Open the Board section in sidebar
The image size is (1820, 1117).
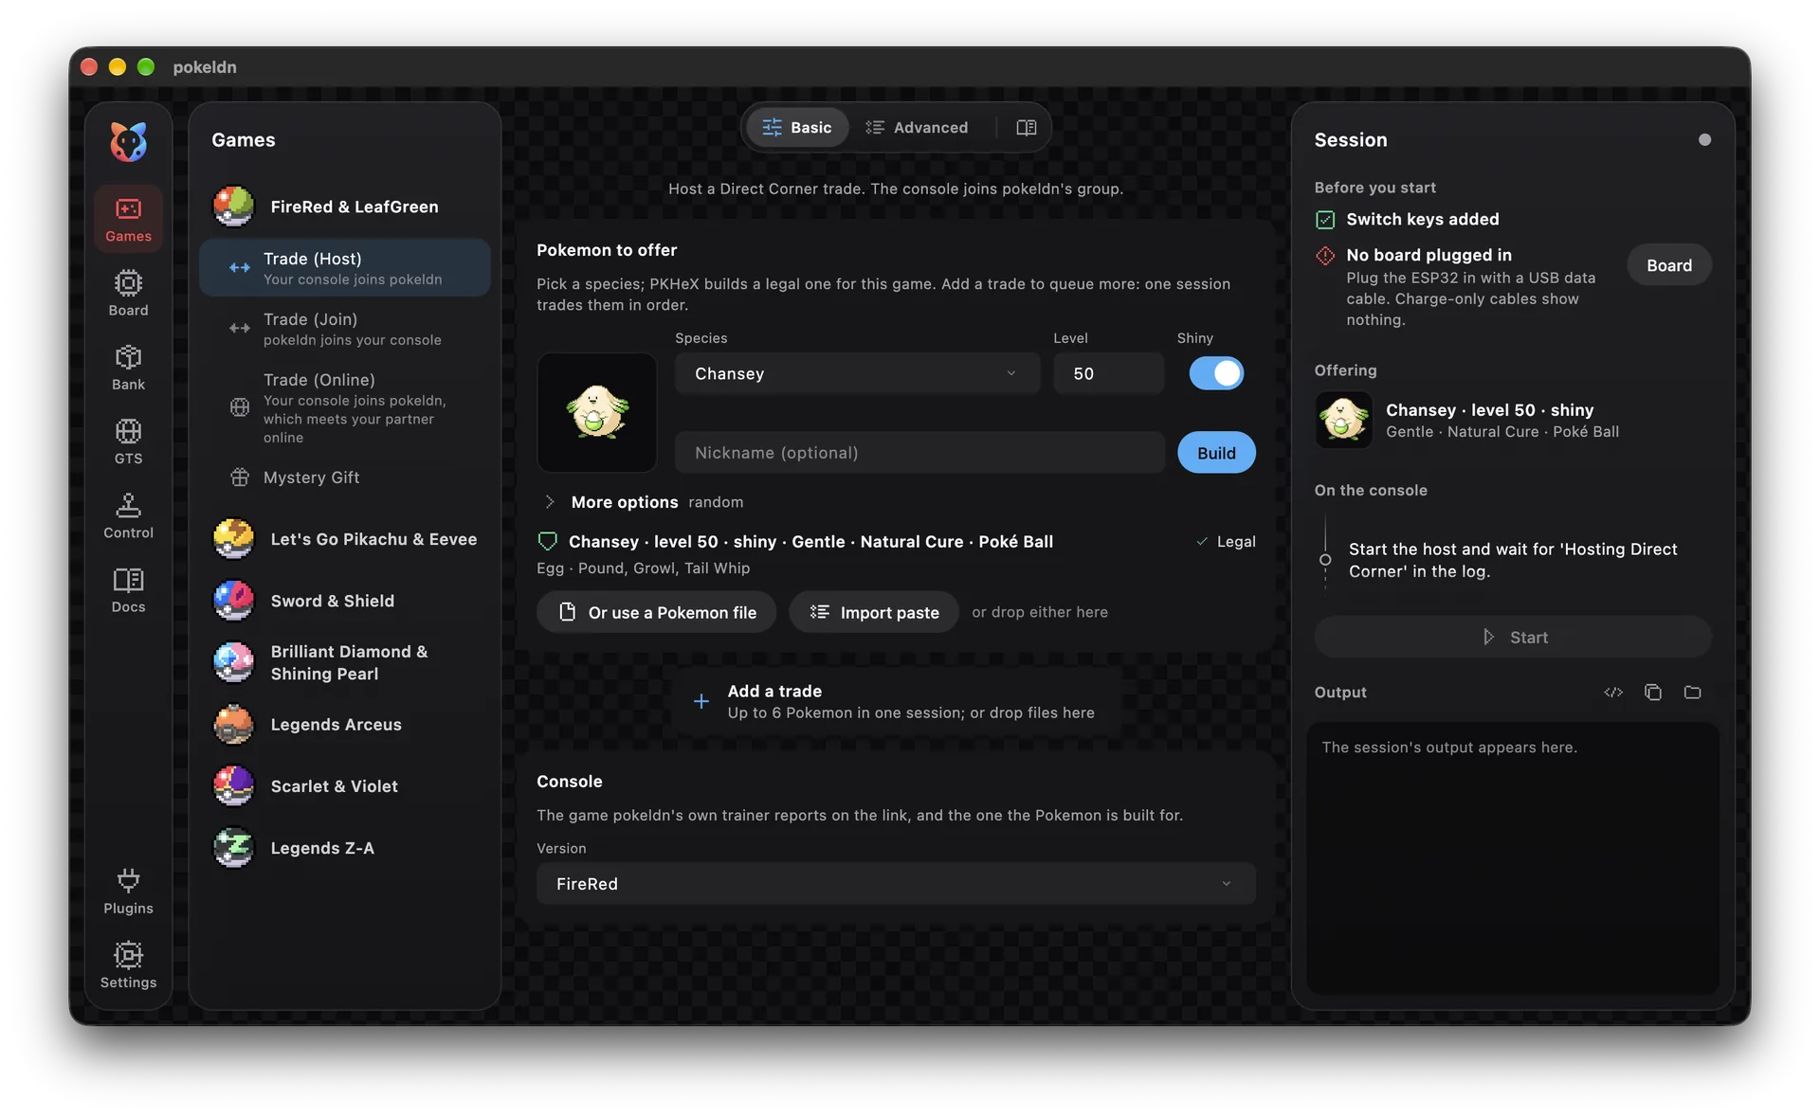pyautogui.click(x=128, y=293)
